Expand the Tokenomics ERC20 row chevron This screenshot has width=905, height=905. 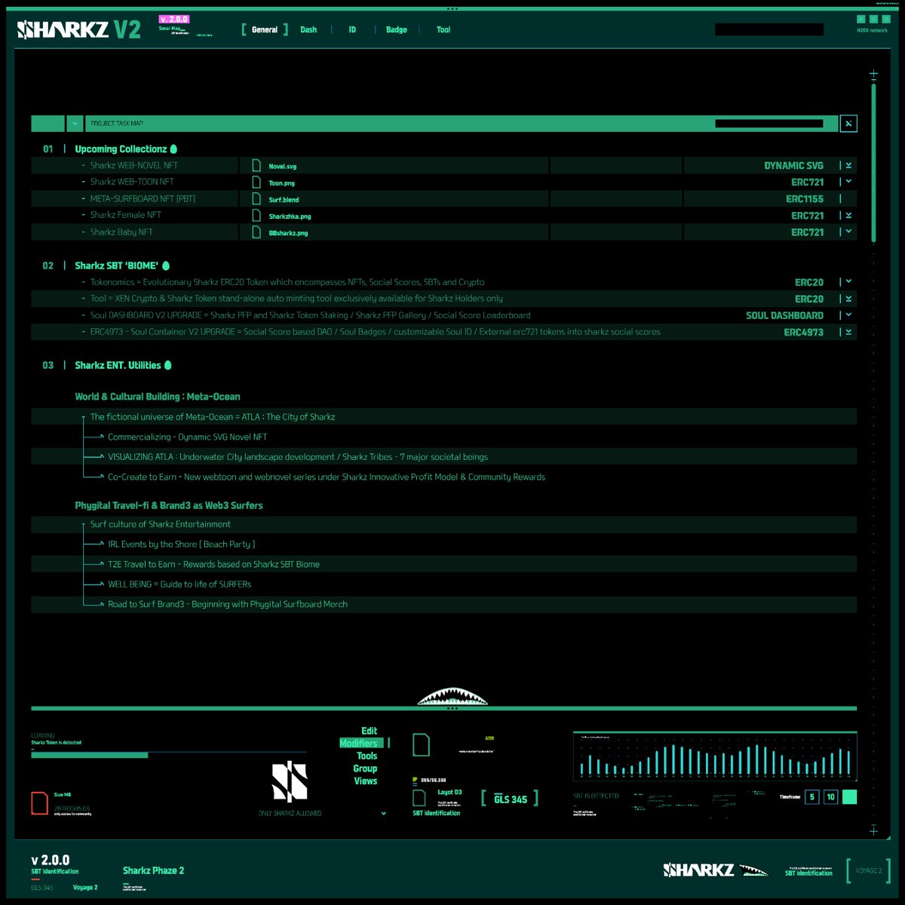(x=848, y=282)
